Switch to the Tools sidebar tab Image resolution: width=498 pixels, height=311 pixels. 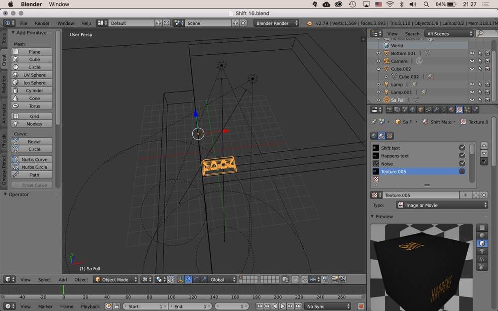tap(4, 39)
